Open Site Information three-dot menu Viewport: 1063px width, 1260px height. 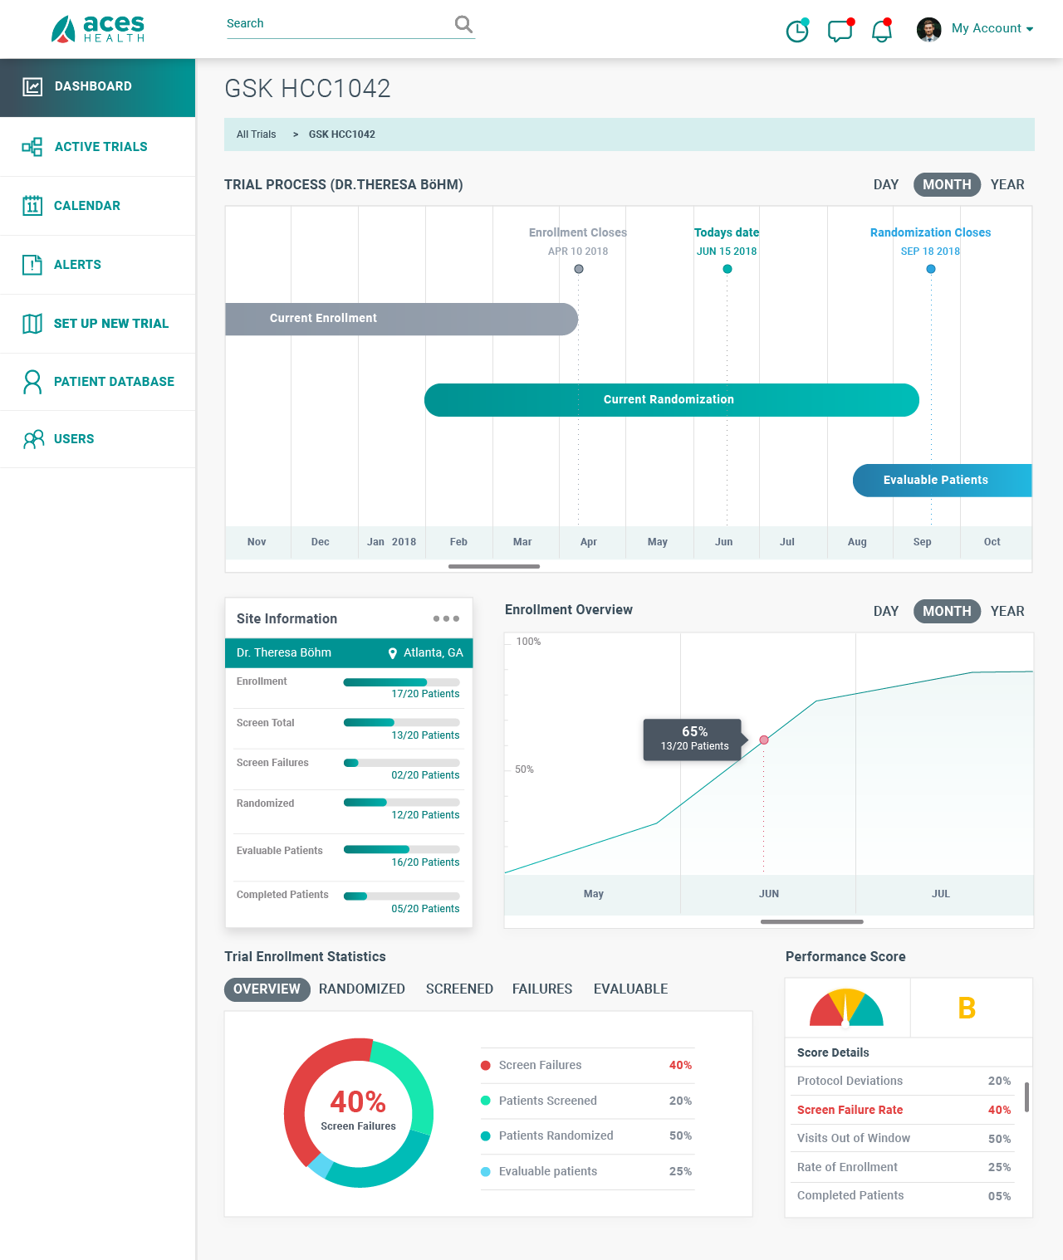tap(446, 618)
